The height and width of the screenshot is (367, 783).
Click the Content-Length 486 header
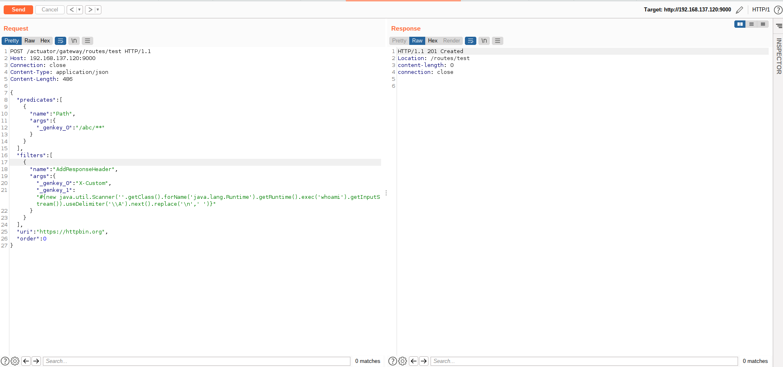tap(41, 79)
